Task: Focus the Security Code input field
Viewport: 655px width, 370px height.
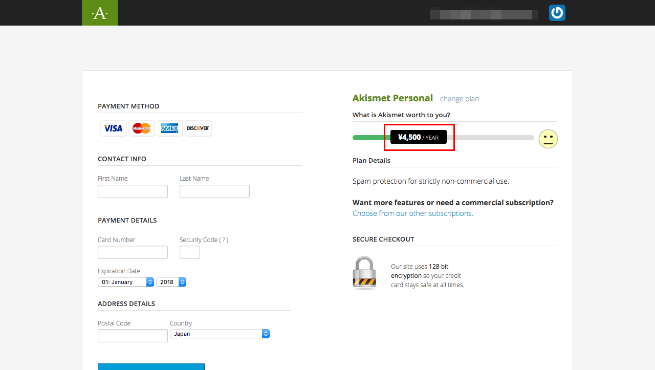Action: [x=190, y=252]
